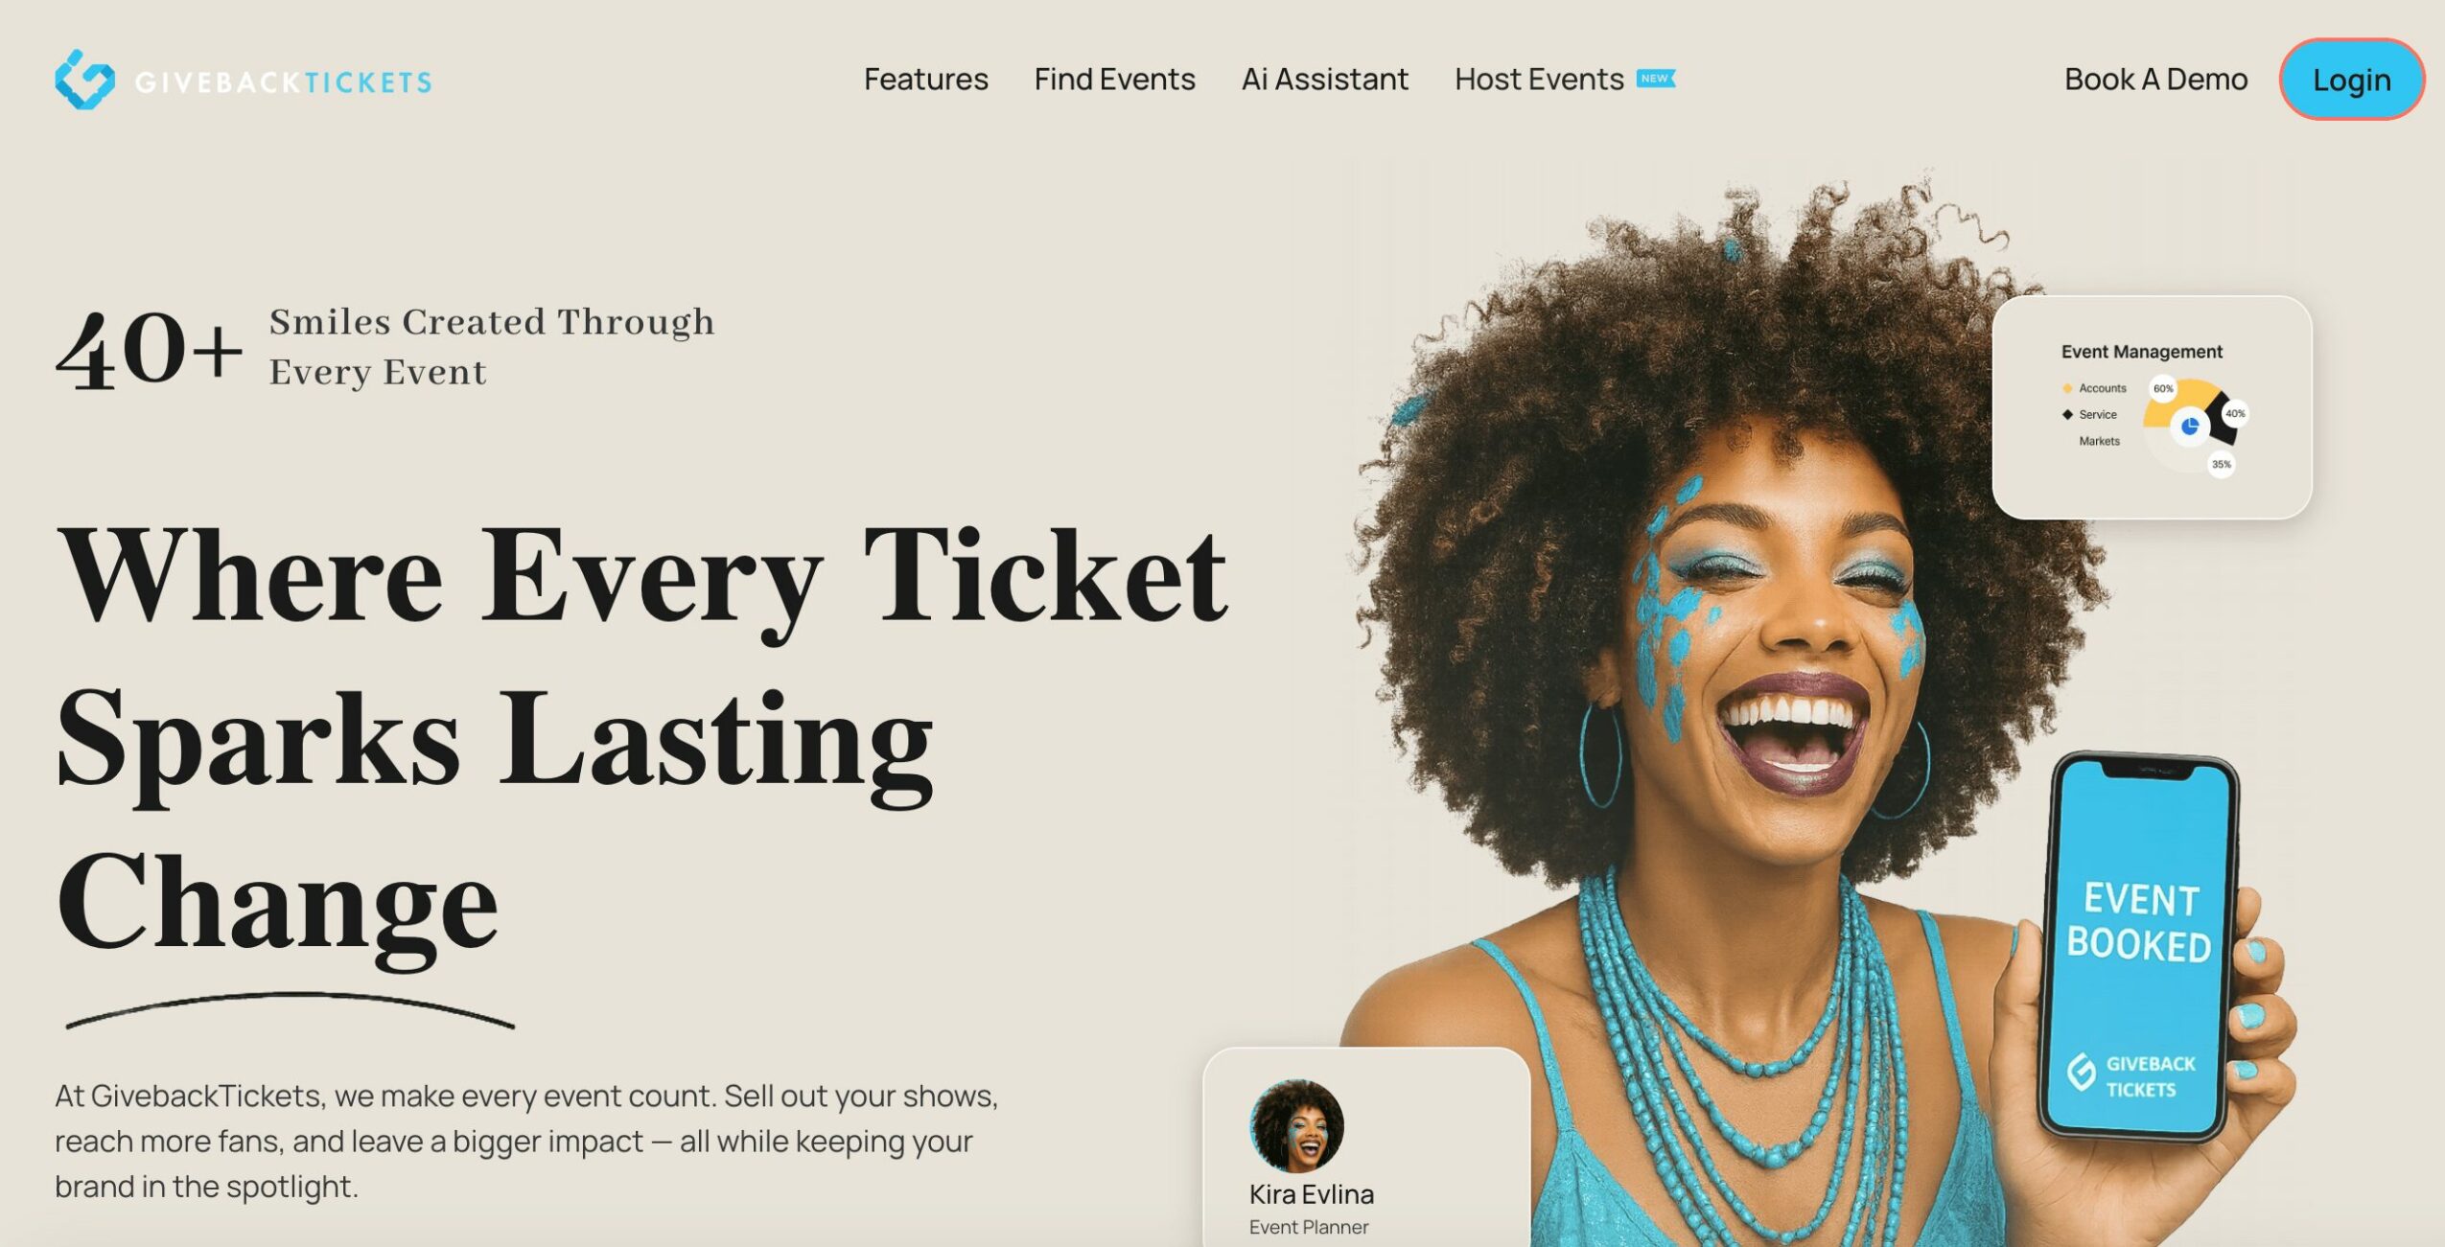Click the GivebackTickets logo icon
Screen dimensions: 2445x1247
tap(84, 80)
